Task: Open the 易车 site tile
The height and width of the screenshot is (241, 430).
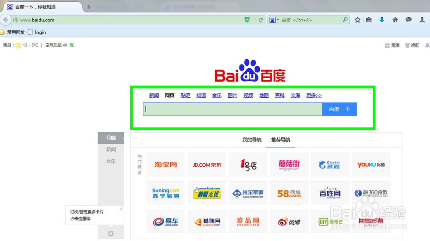Action: point(166,221)
